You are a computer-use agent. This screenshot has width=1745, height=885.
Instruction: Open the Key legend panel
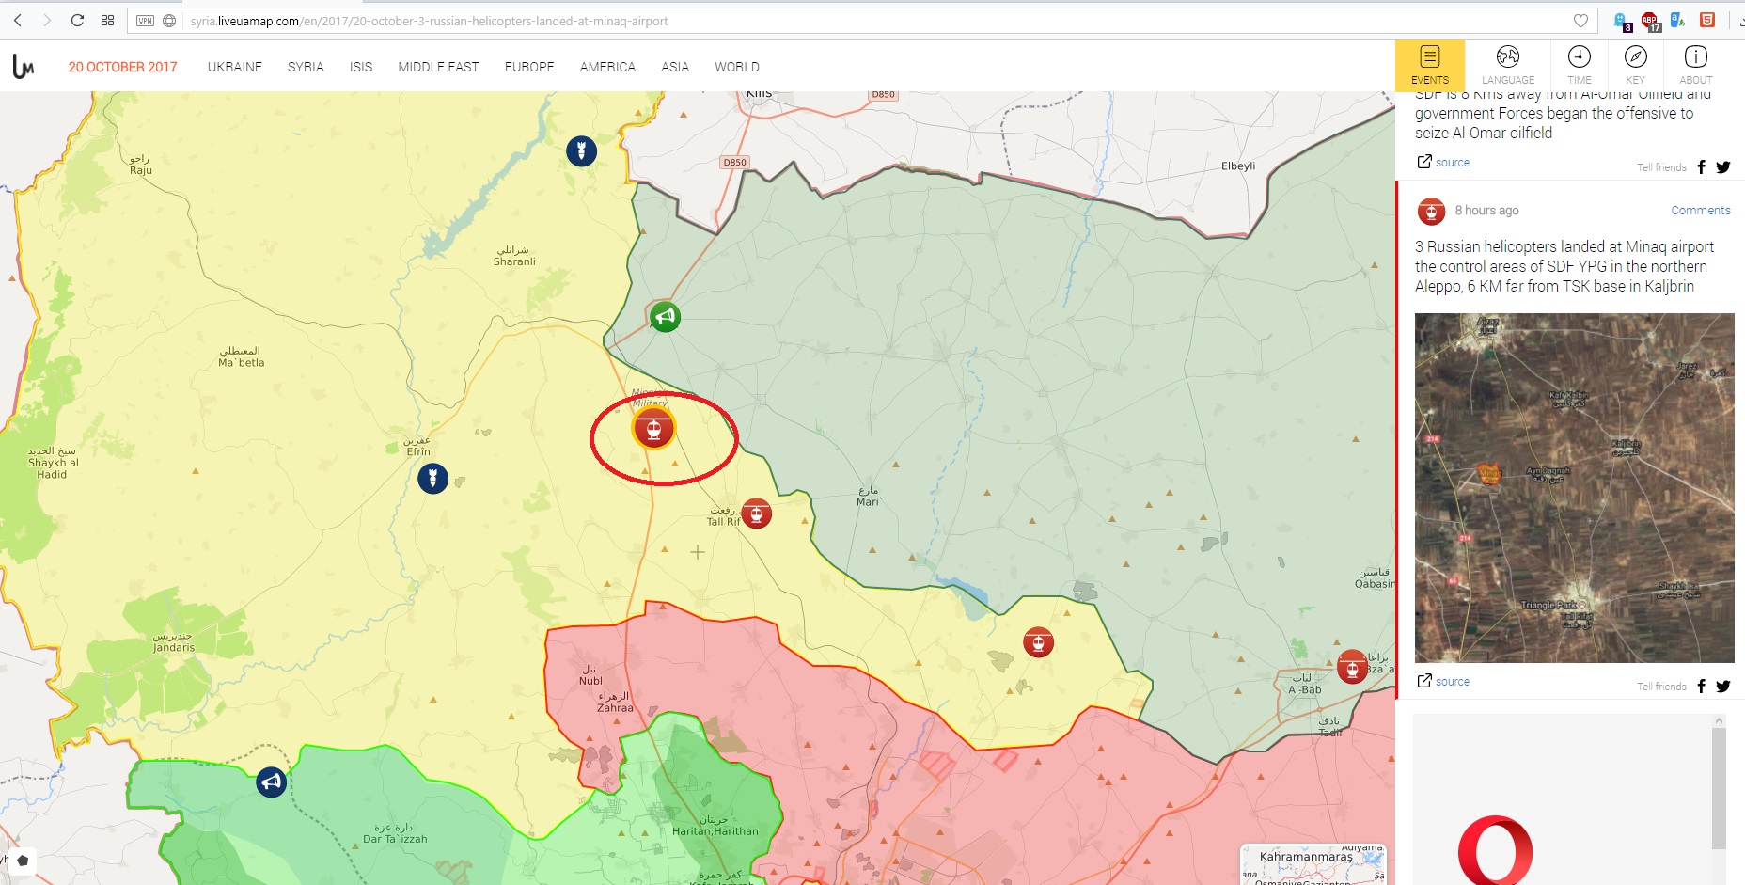[x=1635, y=65]
